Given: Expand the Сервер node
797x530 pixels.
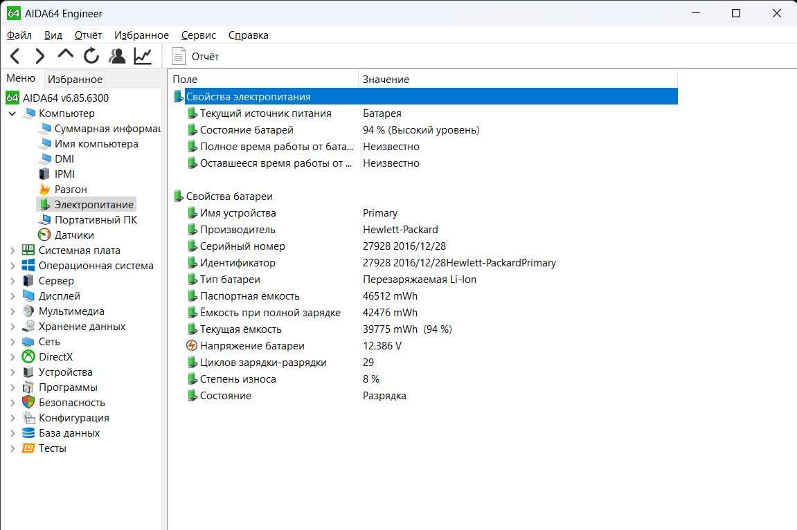Looking at the screenshot, I should 12,281.
